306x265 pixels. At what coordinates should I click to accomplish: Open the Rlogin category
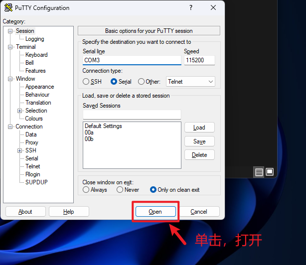pyautogui.click(x=33, y=174)
